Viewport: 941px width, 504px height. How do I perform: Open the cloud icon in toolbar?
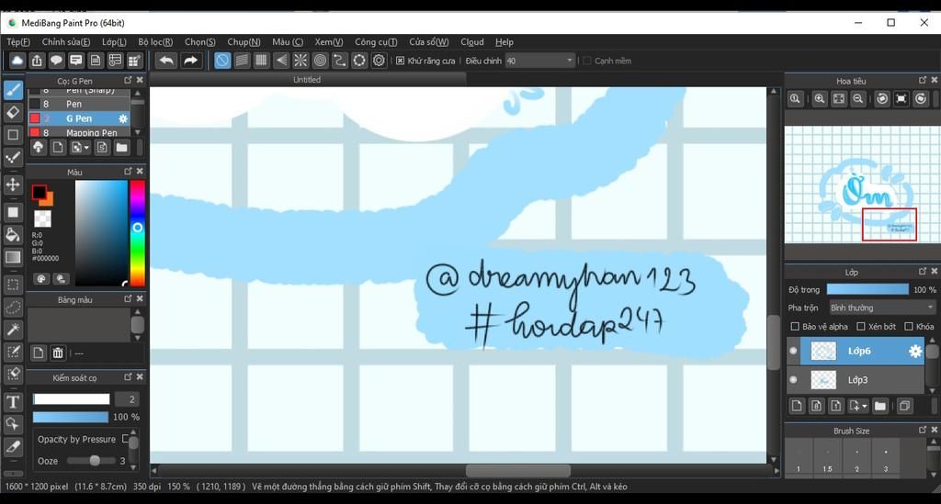pyautogui.click(x=17, y=61)
